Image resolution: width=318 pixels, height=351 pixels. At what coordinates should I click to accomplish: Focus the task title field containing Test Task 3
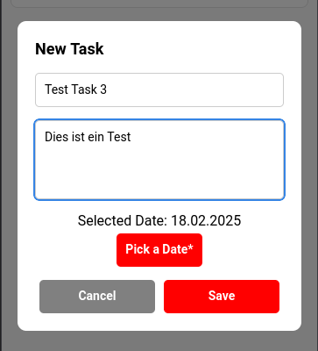(x=159, y=90)
